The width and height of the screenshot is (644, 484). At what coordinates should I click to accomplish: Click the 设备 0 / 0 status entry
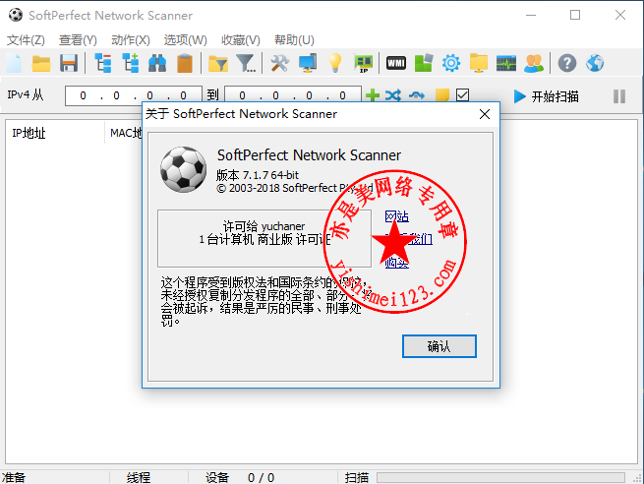(240, 477)
